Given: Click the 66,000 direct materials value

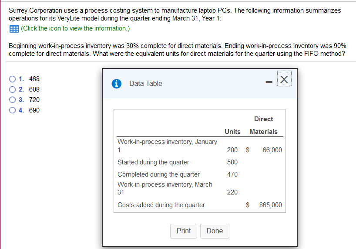Looking at the screenshot, I should click(x=272, y=150).
